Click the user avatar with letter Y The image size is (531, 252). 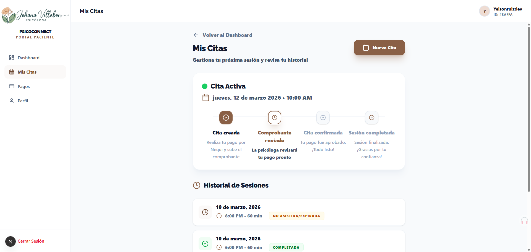pos(484,11)
